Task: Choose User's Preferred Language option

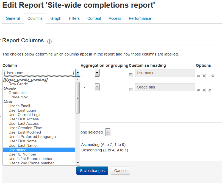Action: pyautogui.click(x=39, y=137)
